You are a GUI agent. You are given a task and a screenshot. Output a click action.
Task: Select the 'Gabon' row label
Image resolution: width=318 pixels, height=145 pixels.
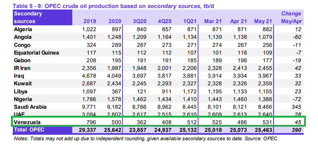(x=22, y=60)
